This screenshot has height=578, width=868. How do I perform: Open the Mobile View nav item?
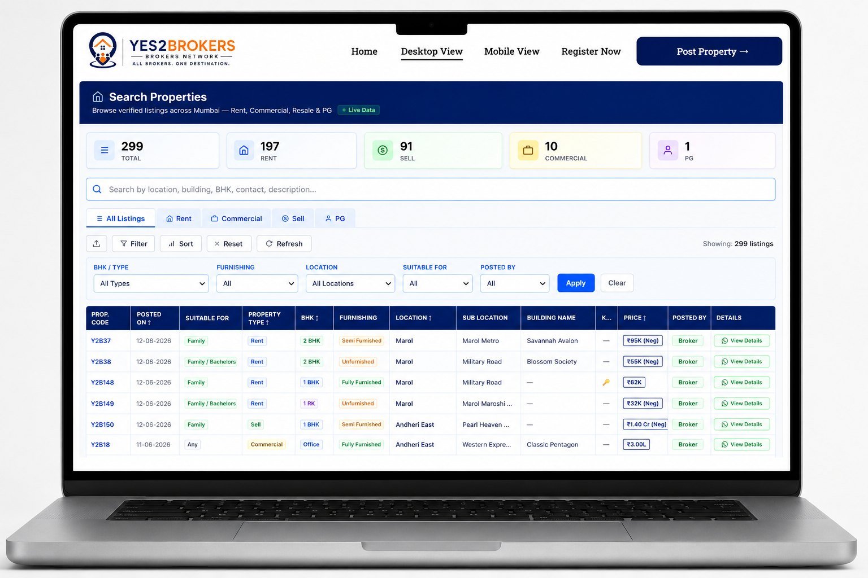(512, 51)
